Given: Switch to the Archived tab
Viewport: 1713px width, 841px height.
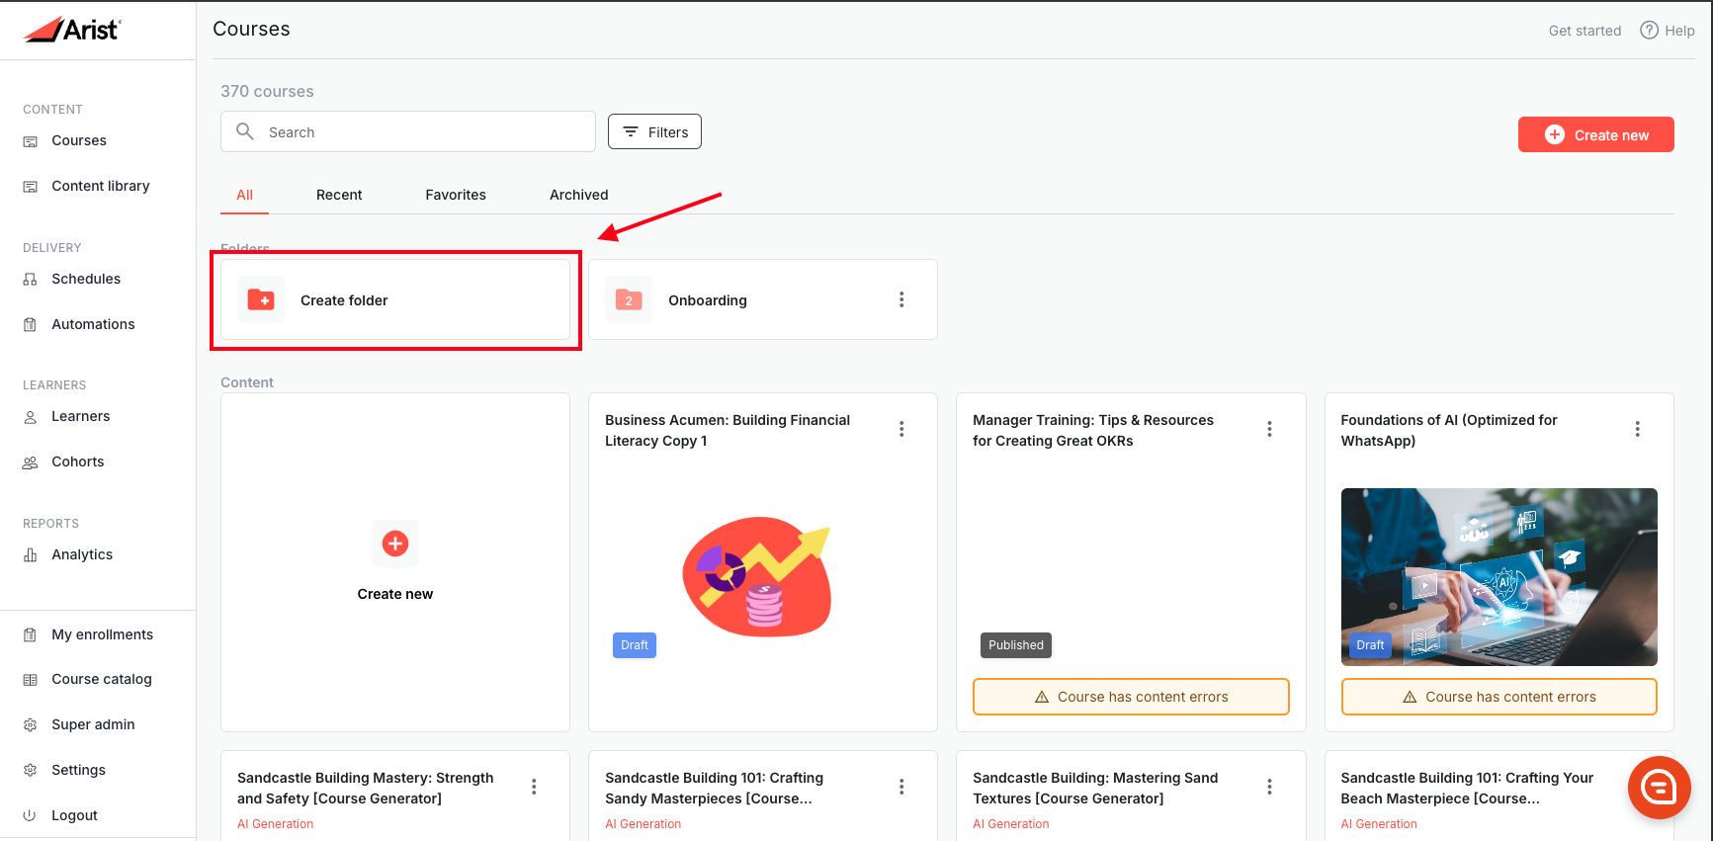Looking at the screenshot, I should pyautogui.click(x=579, y=195).
